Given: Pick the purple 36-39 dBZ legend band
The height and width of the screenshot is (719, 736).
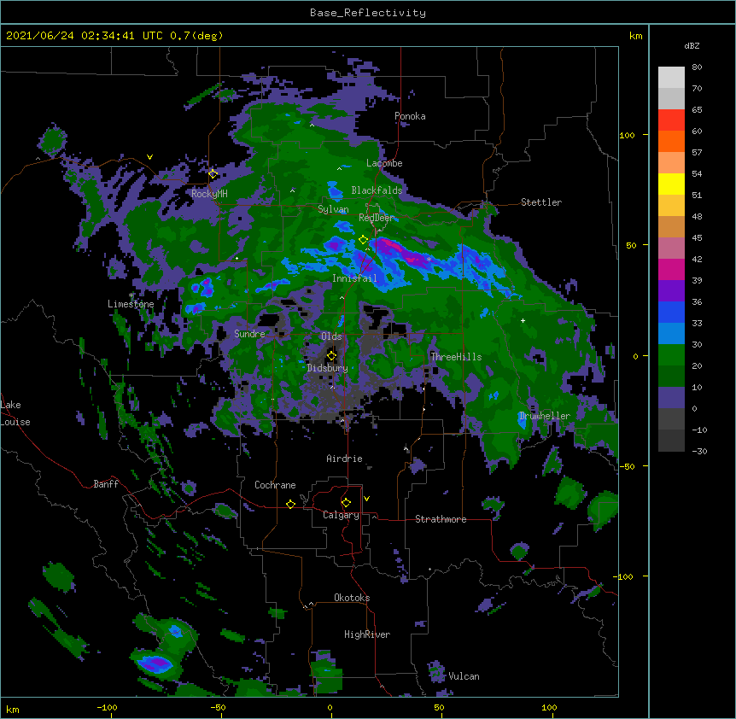Looking at the screenshot, I should 671,291.
